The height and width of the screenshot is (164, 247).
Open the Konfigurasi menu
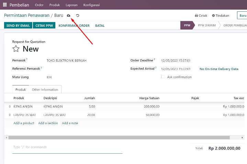pos(91,5)
